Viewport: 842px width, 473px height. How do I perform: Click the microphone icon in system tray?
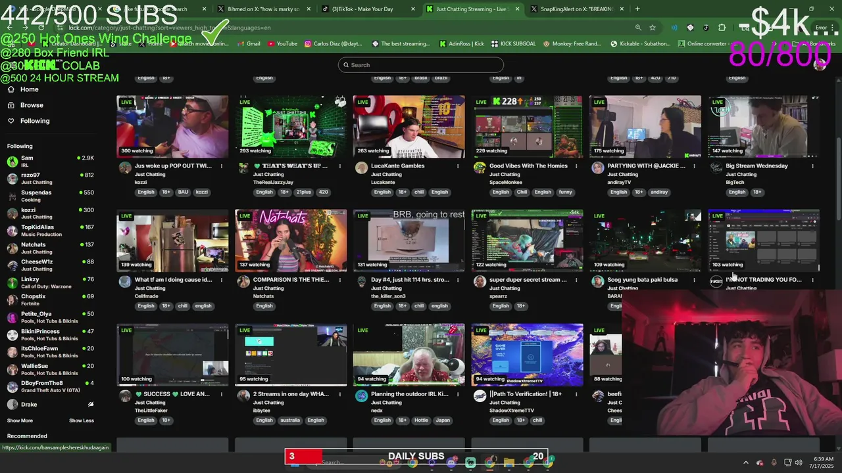[774, 462]
